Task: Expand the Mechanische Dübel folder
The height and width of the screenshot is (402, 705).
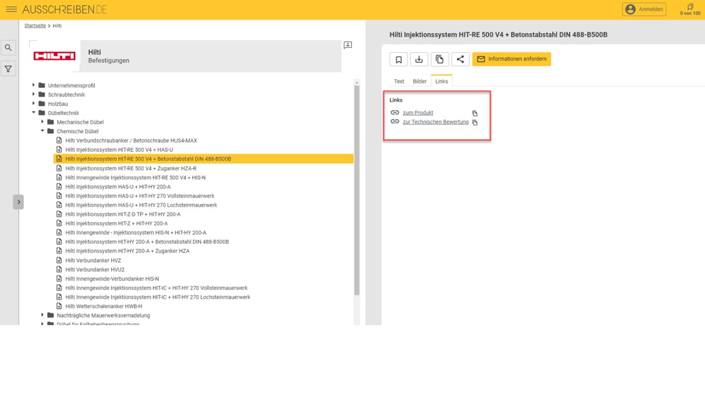Action: [42, 122]
